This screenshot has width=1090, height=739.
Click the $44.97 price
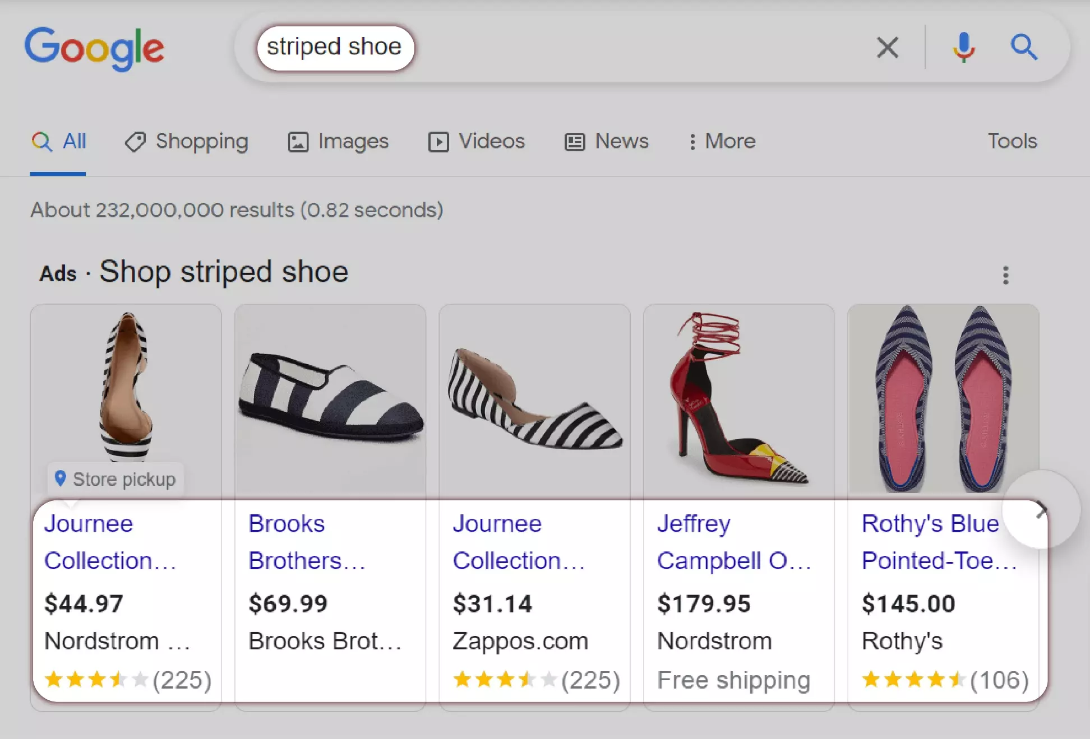click(84, 603)
